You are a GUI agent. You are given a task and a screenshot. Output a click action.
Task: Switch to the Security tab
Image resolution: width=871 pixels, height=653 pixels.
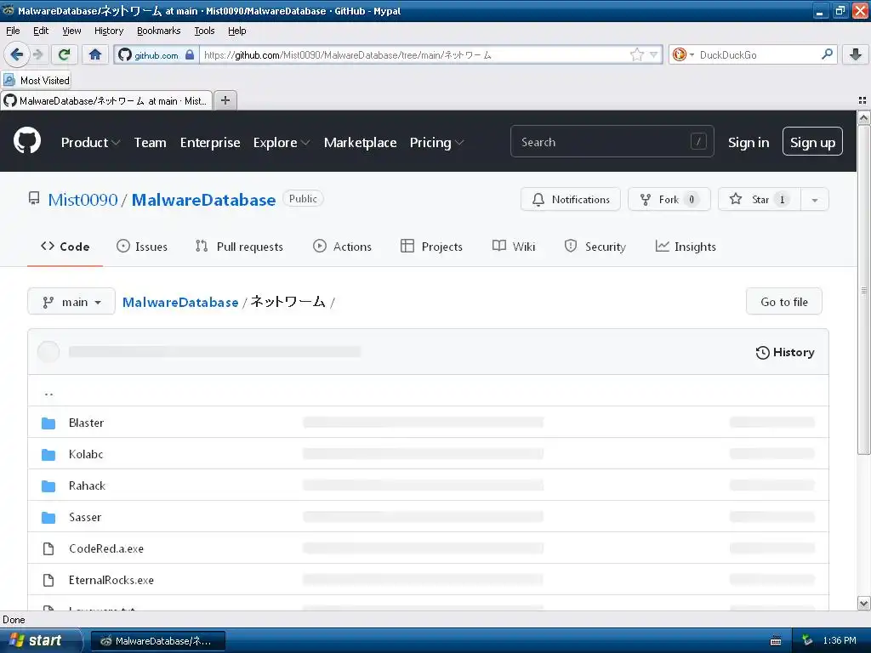[x=595, y=247]
